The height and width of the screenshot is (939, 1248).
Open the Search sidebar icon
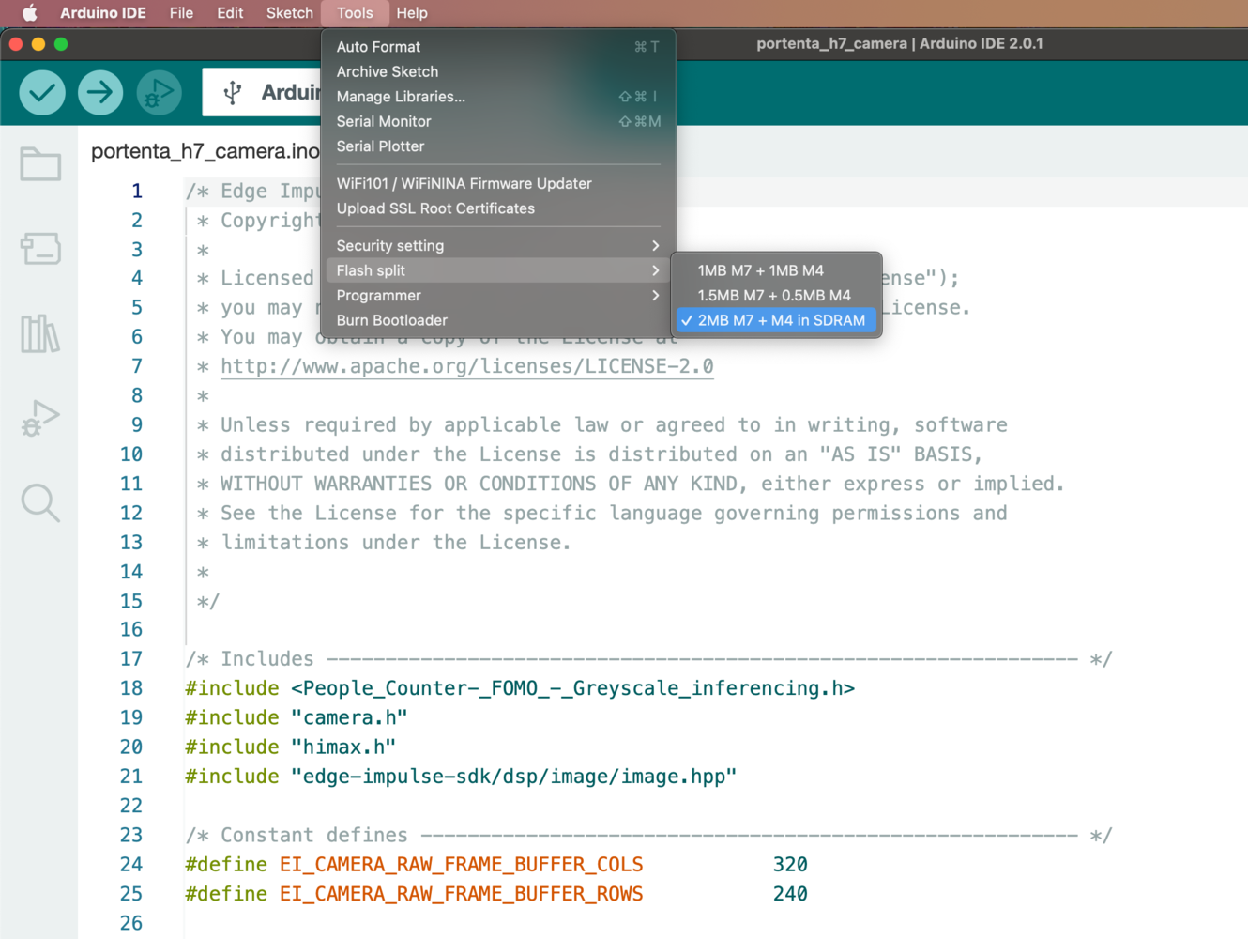point(40,502)
